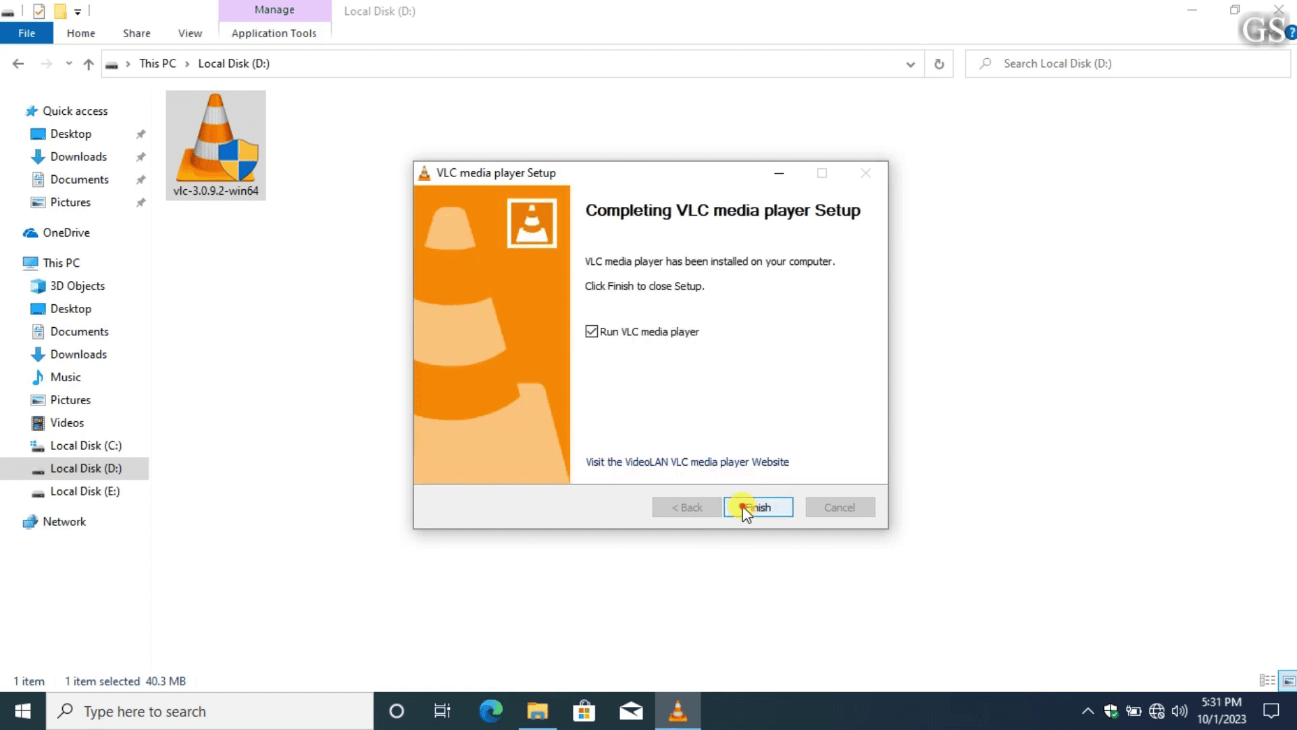
Task: Open Windows Security tray icon
Action: click(x=1111, y=711)
